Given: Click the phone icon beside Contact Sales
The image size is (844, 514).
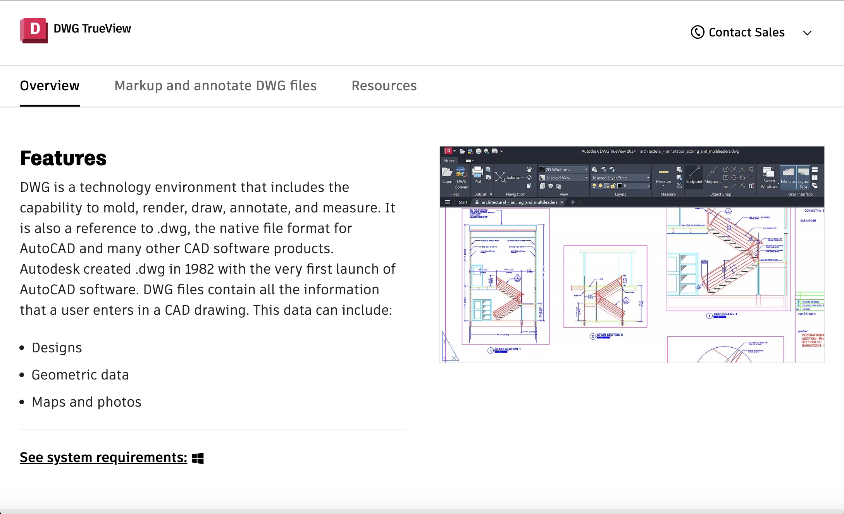Looking at the screenshot, I should pyautogui.click(x=698, y=32).
